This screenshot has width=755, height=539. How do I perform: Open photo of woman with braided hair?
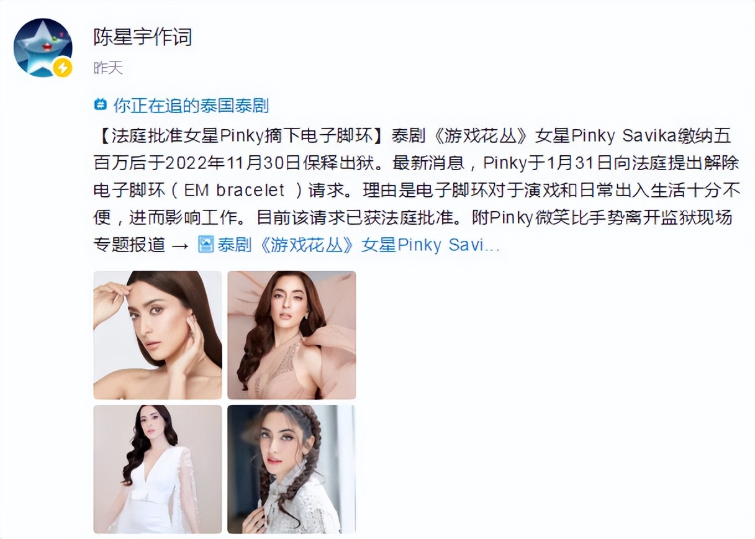pyautogui.click(x=292, y=469)
